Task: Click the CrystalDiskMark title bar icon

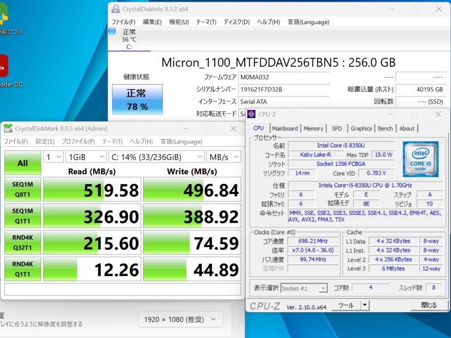Action: [8, 129]
